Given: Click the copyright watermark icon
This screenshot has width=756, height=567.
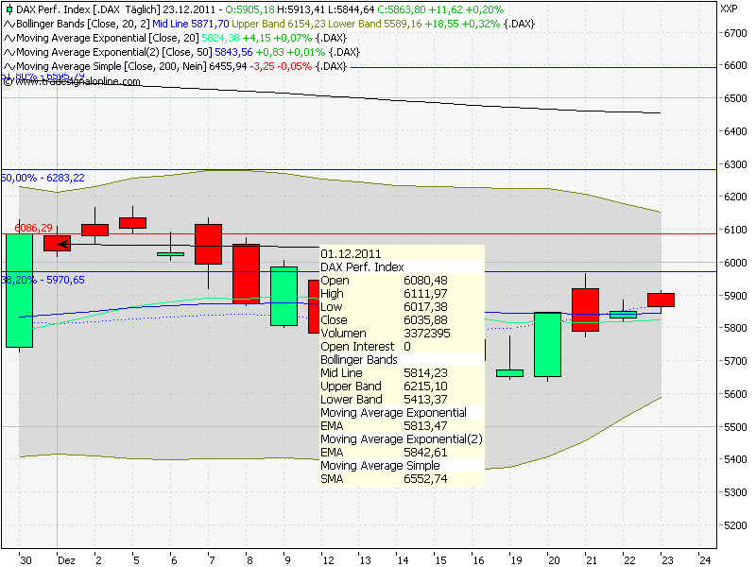Looking at the screenshot, I should click(7, 81).
